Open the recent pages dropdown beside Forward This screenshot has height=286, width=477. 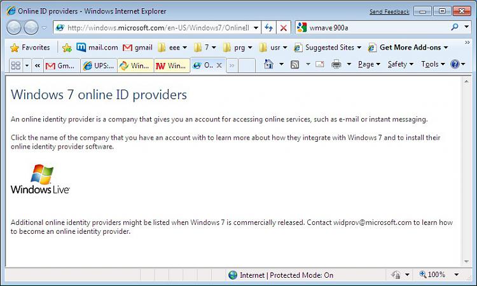(45, 28)
